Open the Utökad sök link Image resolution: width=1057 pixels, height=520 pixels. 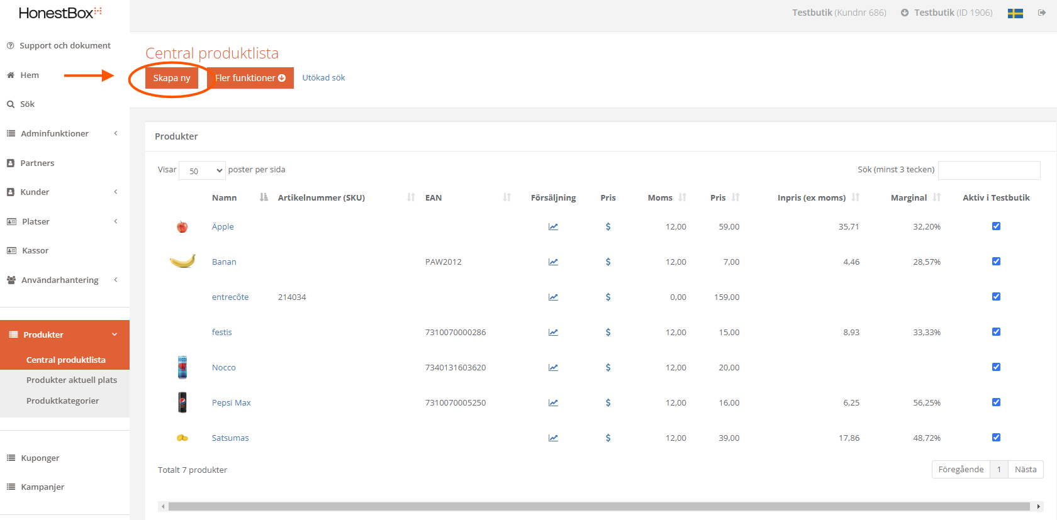(x=323, y=78)
